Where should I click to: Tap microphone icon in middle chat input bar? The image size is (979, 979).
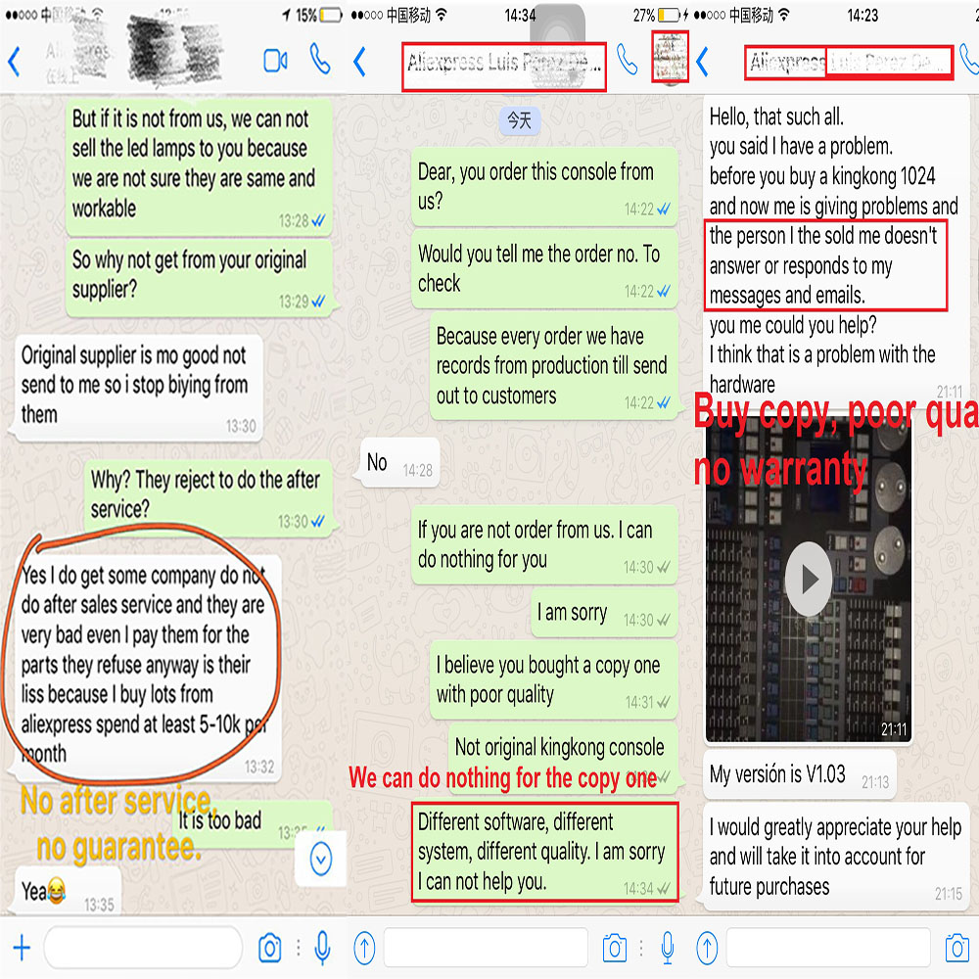[668, 948]
